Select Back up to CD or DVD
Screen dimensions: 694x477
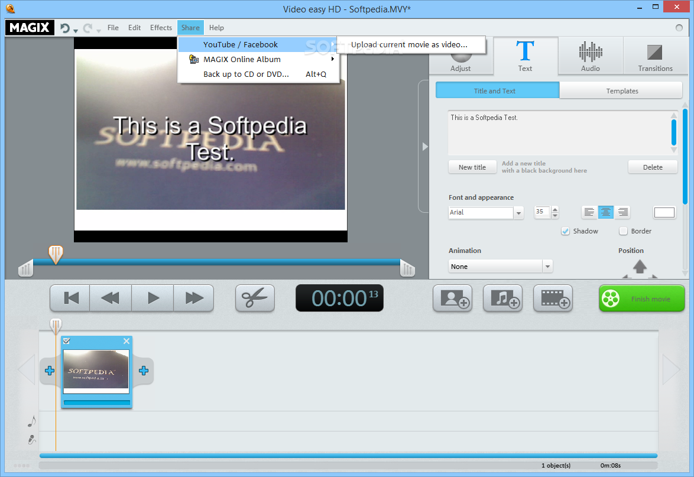click(x=258, y=74)
